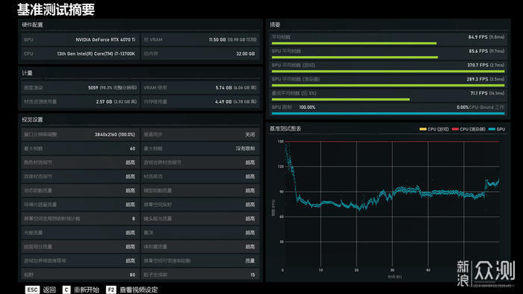Image resolution: width=523 pixels, height=294 pixels.
Task: Click the NVIDIA GeForce RTX 4070 Ti row
Action: coord(80,40)
